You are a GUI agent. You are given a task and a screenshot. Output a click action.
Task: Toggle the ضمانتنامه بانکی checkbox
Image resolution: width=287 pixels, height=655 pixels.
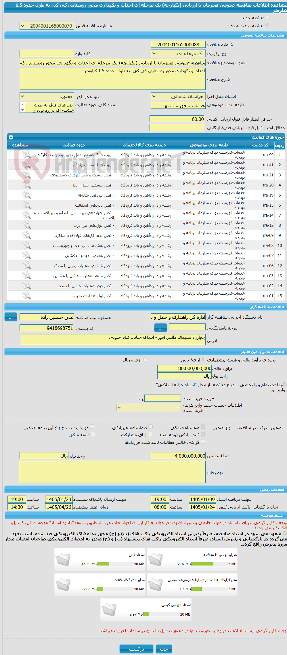click(203, 427)
